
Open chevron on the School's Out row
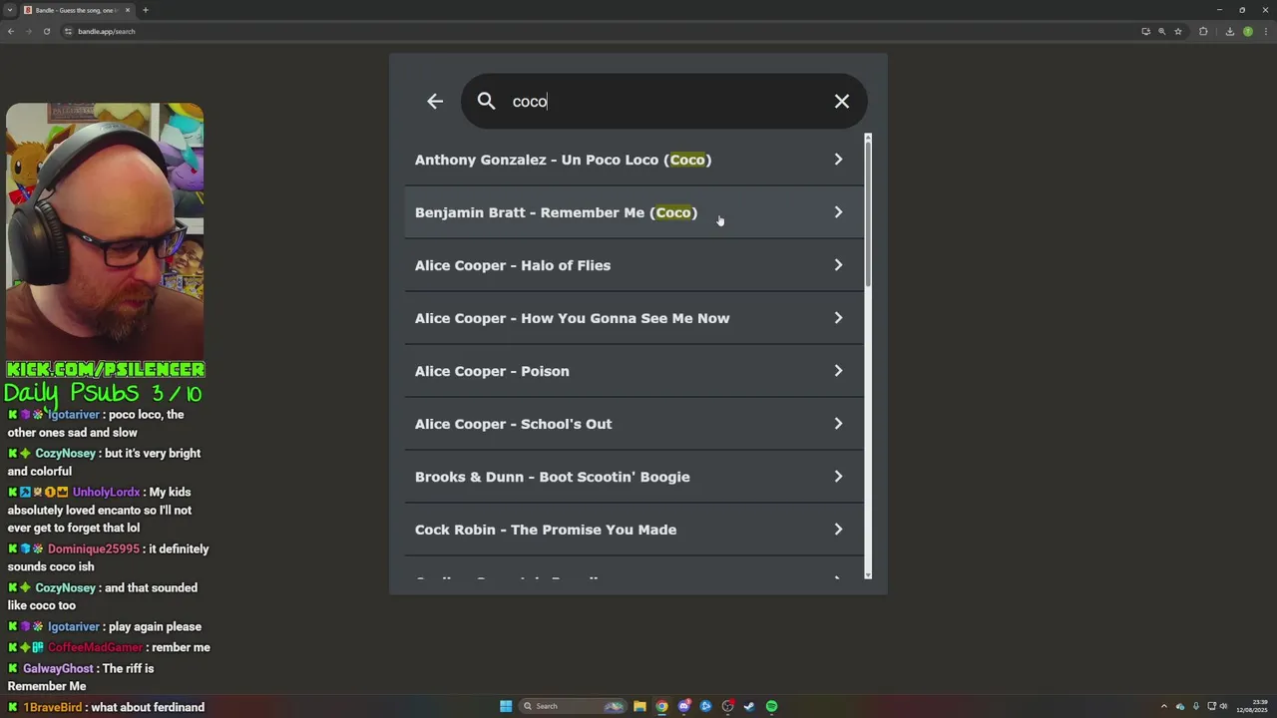point(838,424)
